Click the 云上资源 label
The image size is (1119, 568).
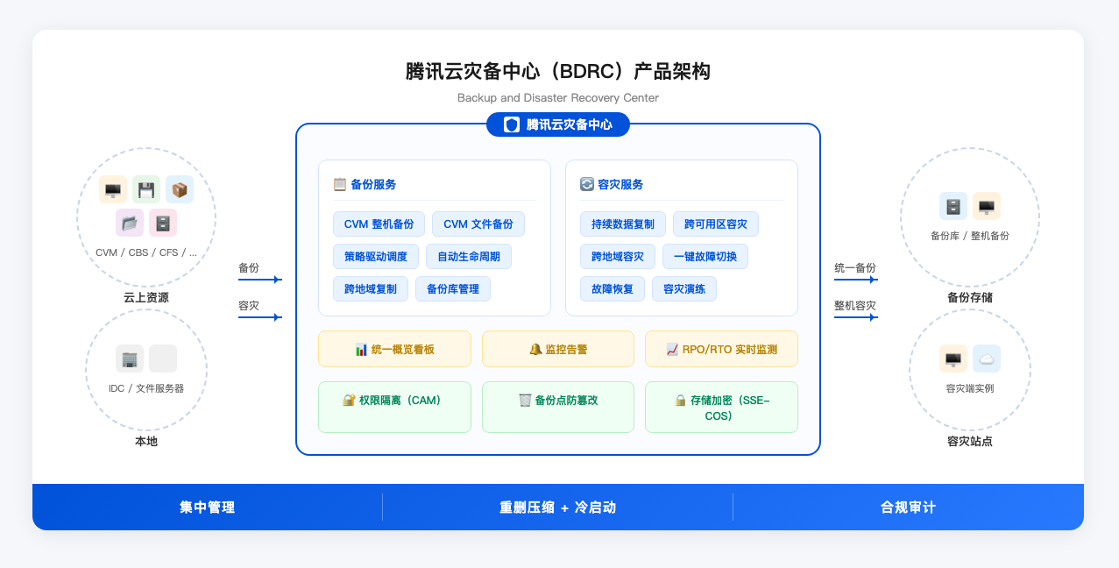point(146,297)
